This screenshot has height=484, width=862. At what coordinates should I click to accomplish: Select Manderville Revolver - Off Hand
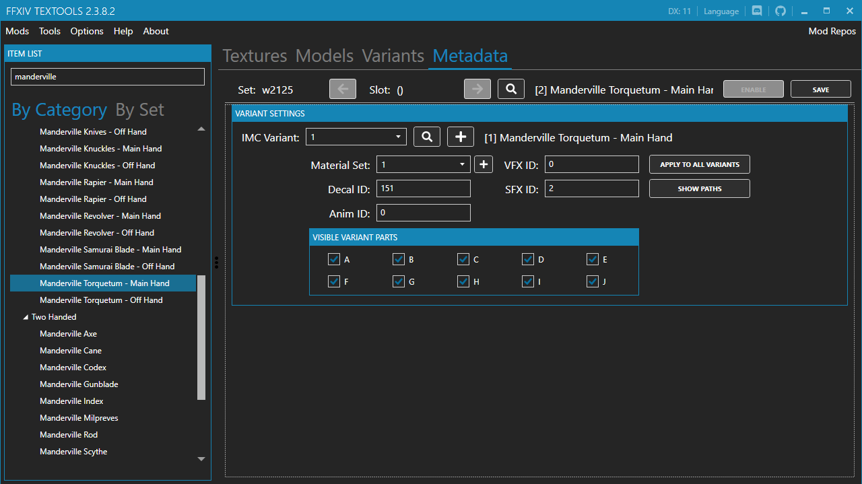click(97, 233)
